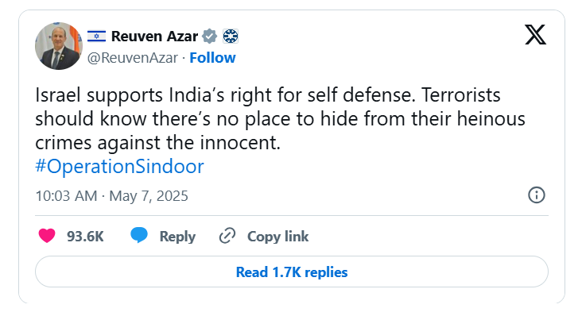Viewport: 582px width, 316px height.
Task: Click the word Terrorists in the tweet
Action: coord(460,95)
